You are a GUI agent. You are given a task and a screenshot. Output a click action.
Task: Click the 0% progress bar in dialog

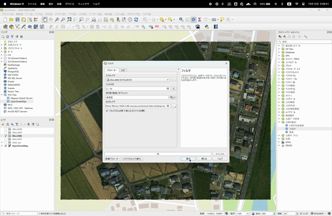(x=158, y=154)
